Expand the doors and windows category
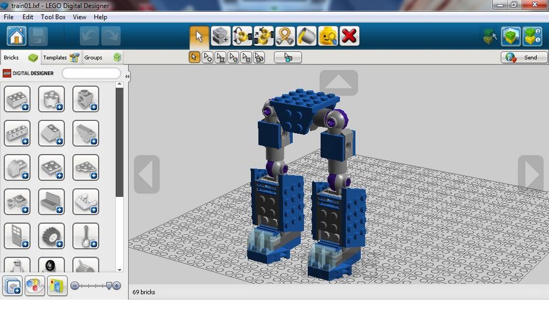 tap(17, 236)
